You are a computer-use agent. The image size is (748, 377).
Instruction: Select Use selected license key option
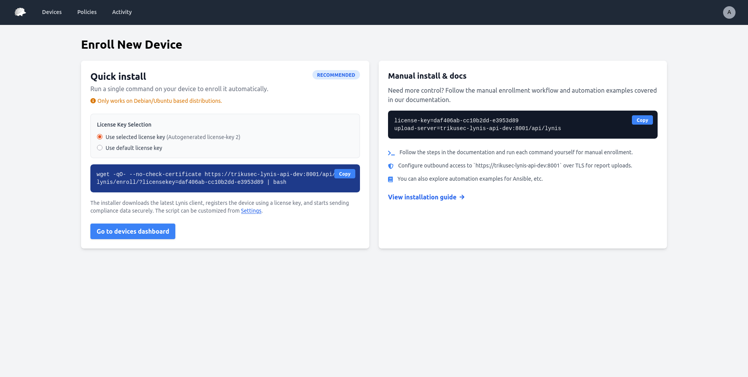point(100,137)
